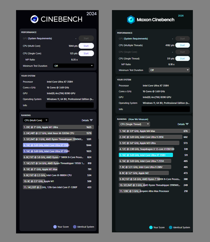
Task: Click the teal Identical System legend dot
Action: [x=171, y=227]
